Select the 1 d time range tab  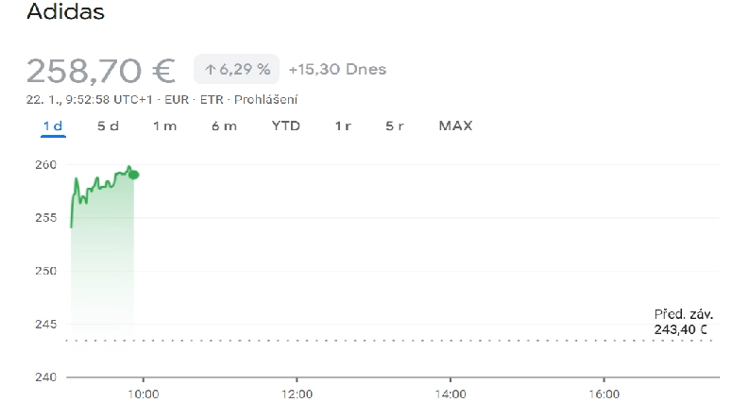(x=53, y=126)
